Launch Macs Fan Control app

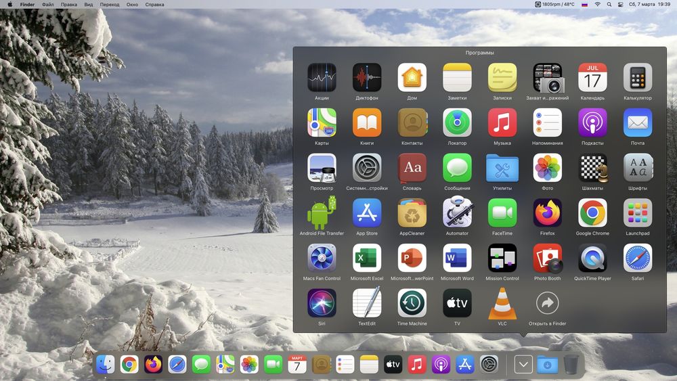coord(322,258)
